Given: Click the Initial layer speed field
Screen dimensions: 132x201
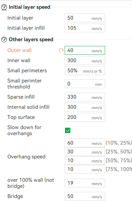Looking at the screenshot, I should click(85, 18).
